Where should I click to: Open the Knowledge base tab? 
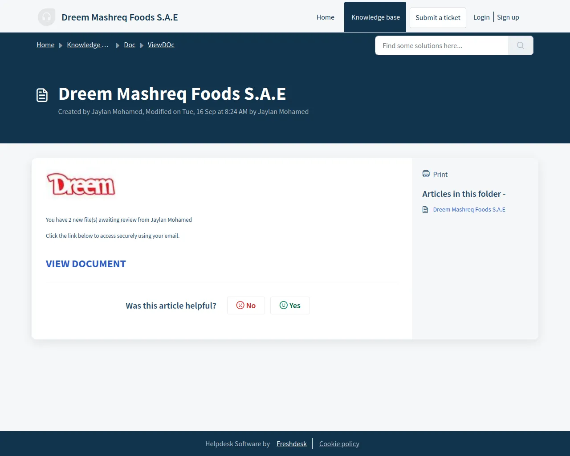pyautogui.click(x=375, y=17)
